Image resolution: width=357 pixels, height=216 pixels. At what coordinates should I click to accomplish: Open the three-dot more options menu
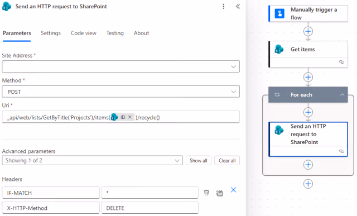tap(223, 6)
